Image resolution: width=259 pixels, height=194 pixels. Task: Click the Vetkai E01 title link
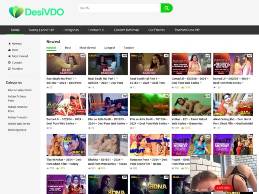pos(189,121)
